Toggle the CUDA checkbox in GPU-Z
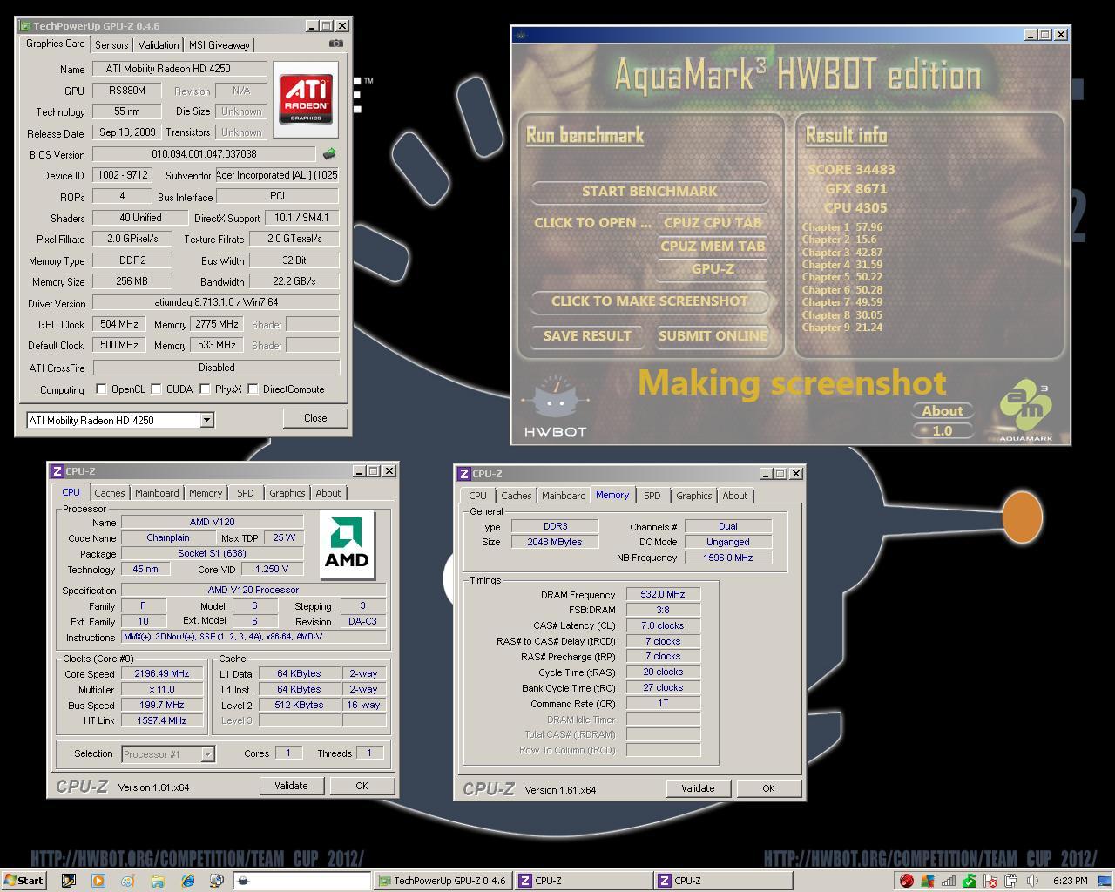Viewport: 1115px width, 892px height. 156,389
